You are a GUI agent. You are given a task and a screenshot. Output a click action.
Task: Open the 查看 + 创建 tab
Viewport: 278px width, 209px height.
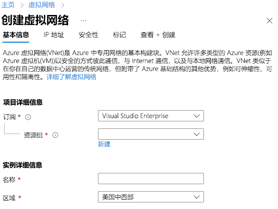tap(158, 35)
